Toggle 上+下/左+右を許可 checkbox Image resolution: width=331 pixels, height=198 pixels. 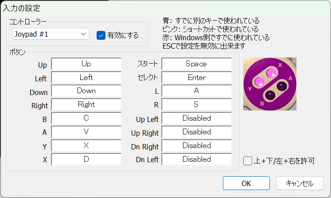click(248, 160)
